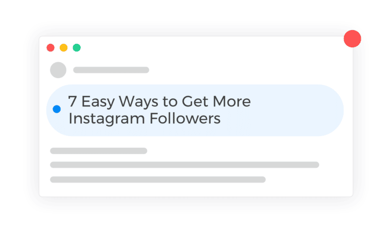Image resolution: width=392 pixels, height=234 pixels.
Task: Click the bottom gray text line
Action: (x=158, y=179)
